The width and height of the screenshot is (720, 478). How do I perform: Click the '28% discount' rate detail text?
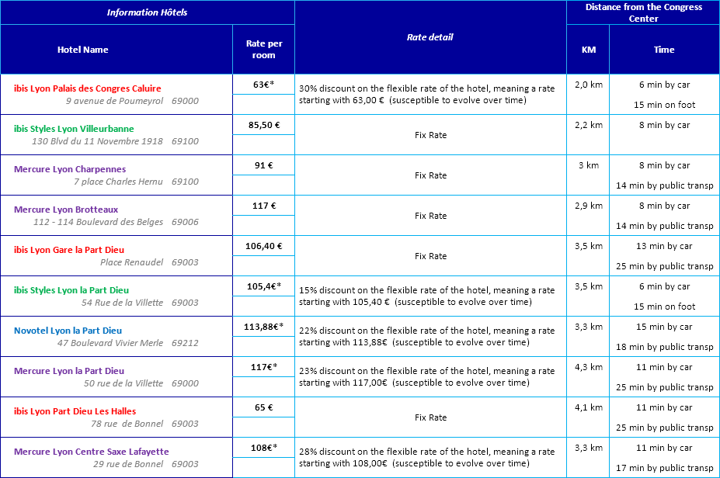(x=426, y=457)
